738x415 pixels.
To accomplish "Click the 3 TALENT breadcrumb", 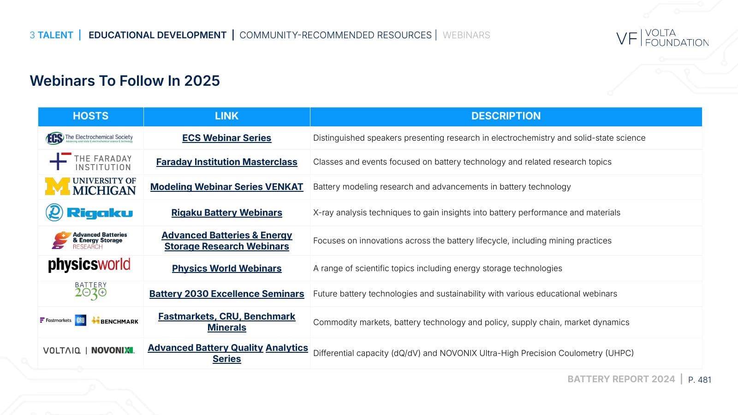I will (51, 35).
